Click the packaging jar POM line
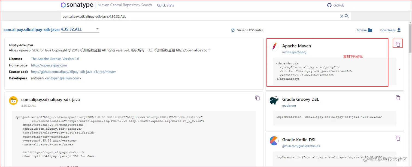The height and width of the screenshot is (167, 412). (x=46, y=137)
